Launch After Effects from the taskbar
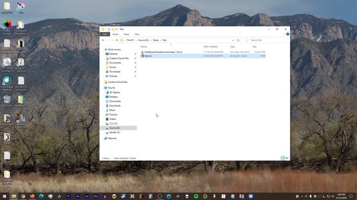This screenshot has height=200, width=357. [x=78, y=196]
